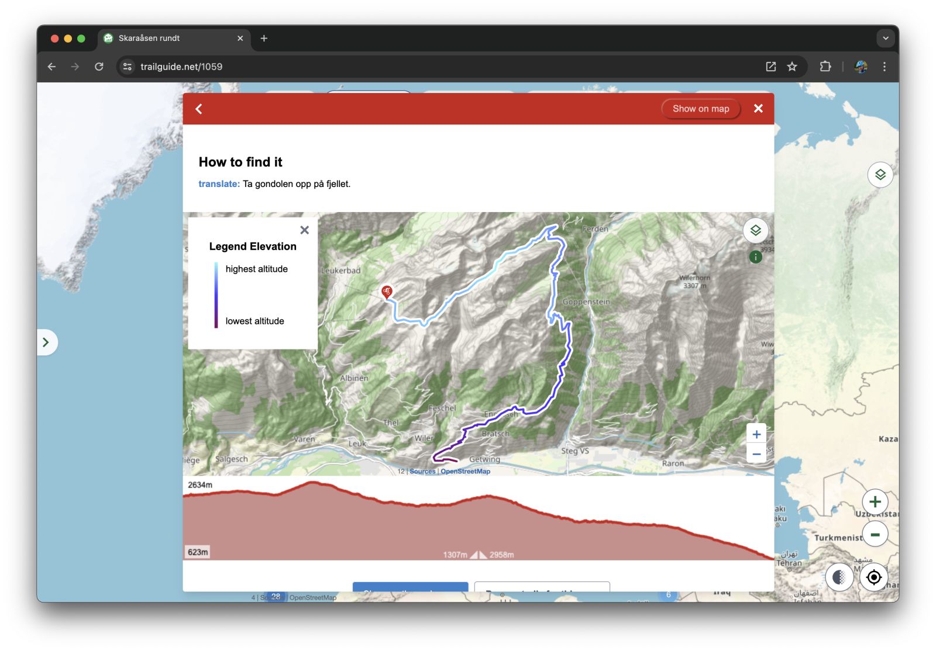Open the Sources link in map attribution
Screen dimensions: 936x651
tap(422, 472)
